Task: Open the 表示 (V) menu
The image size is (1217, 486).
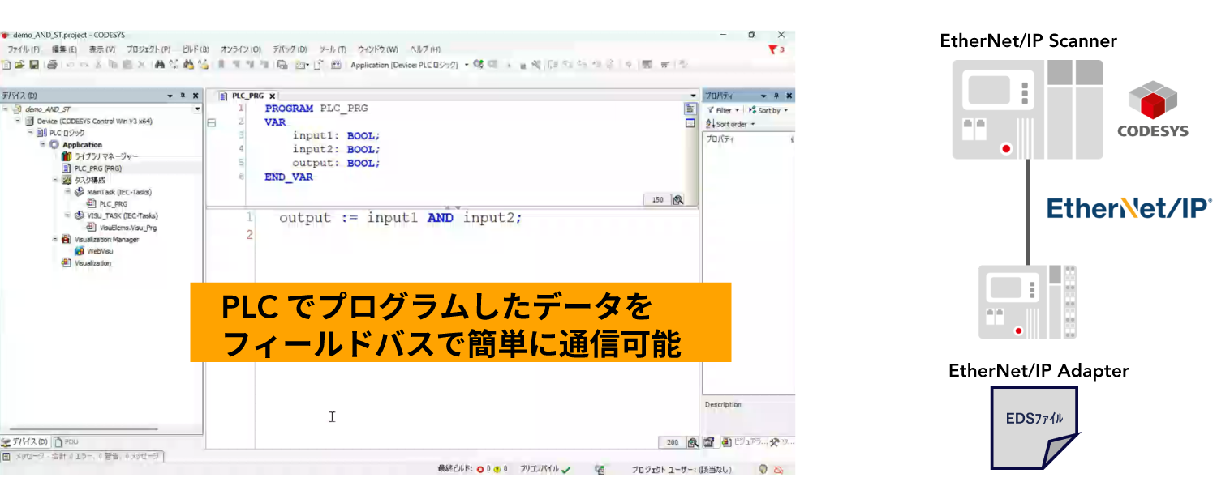Action: (x=101, y=49)
